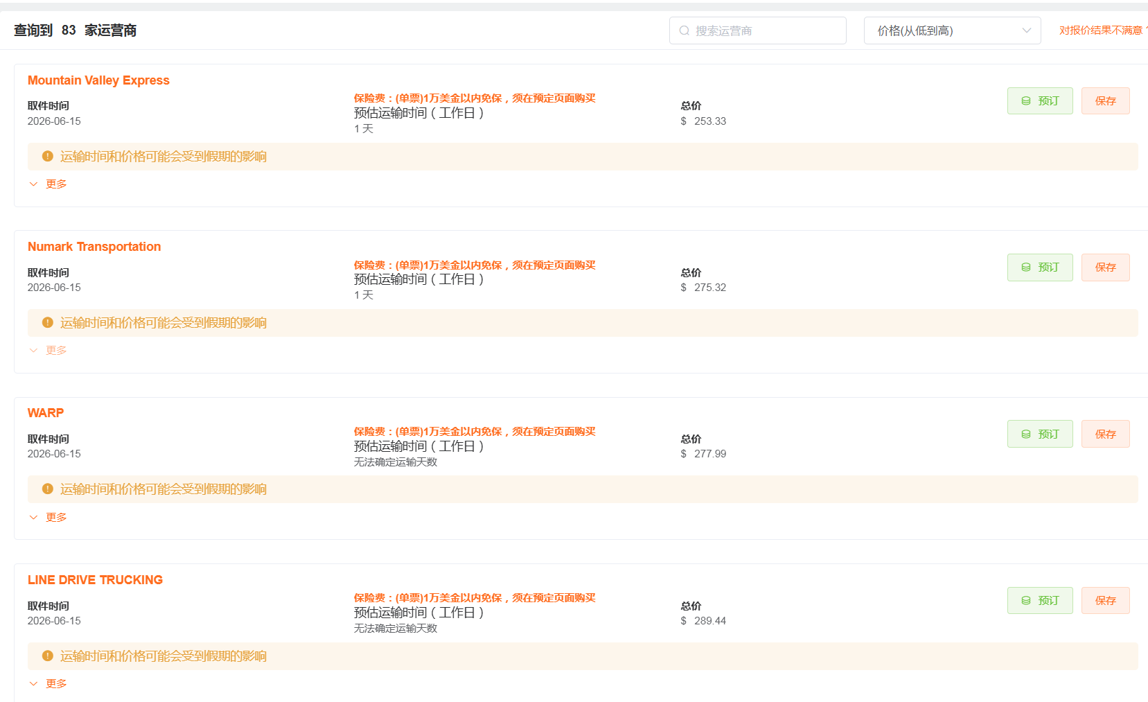Select the price $ 289.44
Viewport: 1148px width, 702px height.
click(703, 621)
